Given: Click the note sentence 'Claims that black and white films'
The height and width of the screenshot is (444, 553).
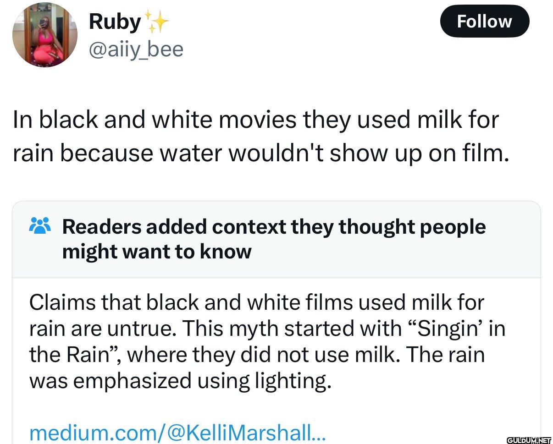Looking at the screenshot, I should 256,302.
